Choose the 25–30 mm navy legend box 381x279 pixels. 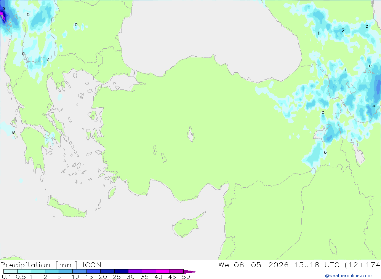[x=121, y=271]
